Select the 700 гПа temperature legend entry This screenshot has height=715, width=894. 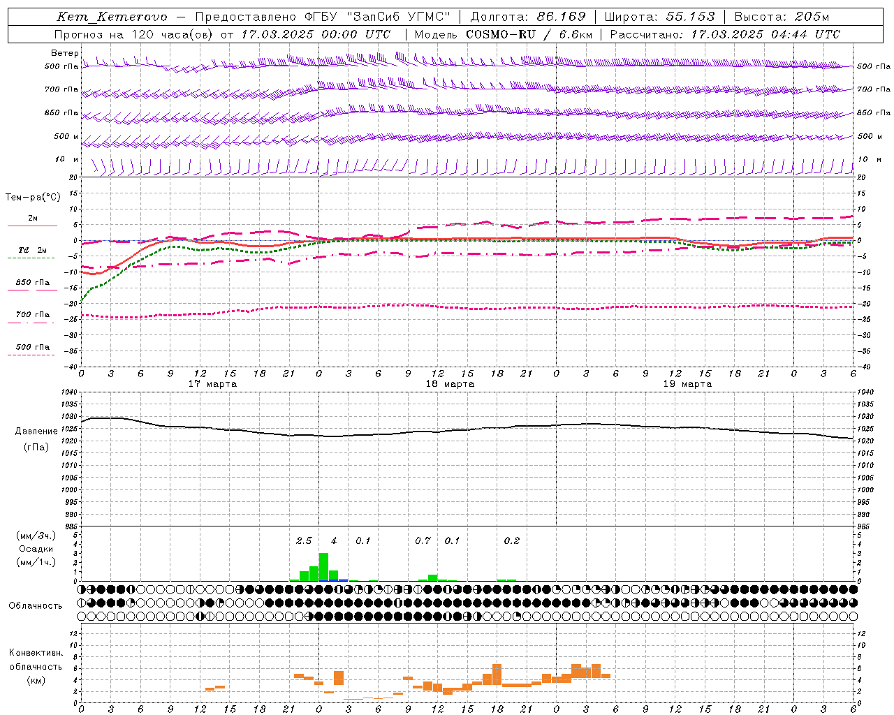pos(32,317)
